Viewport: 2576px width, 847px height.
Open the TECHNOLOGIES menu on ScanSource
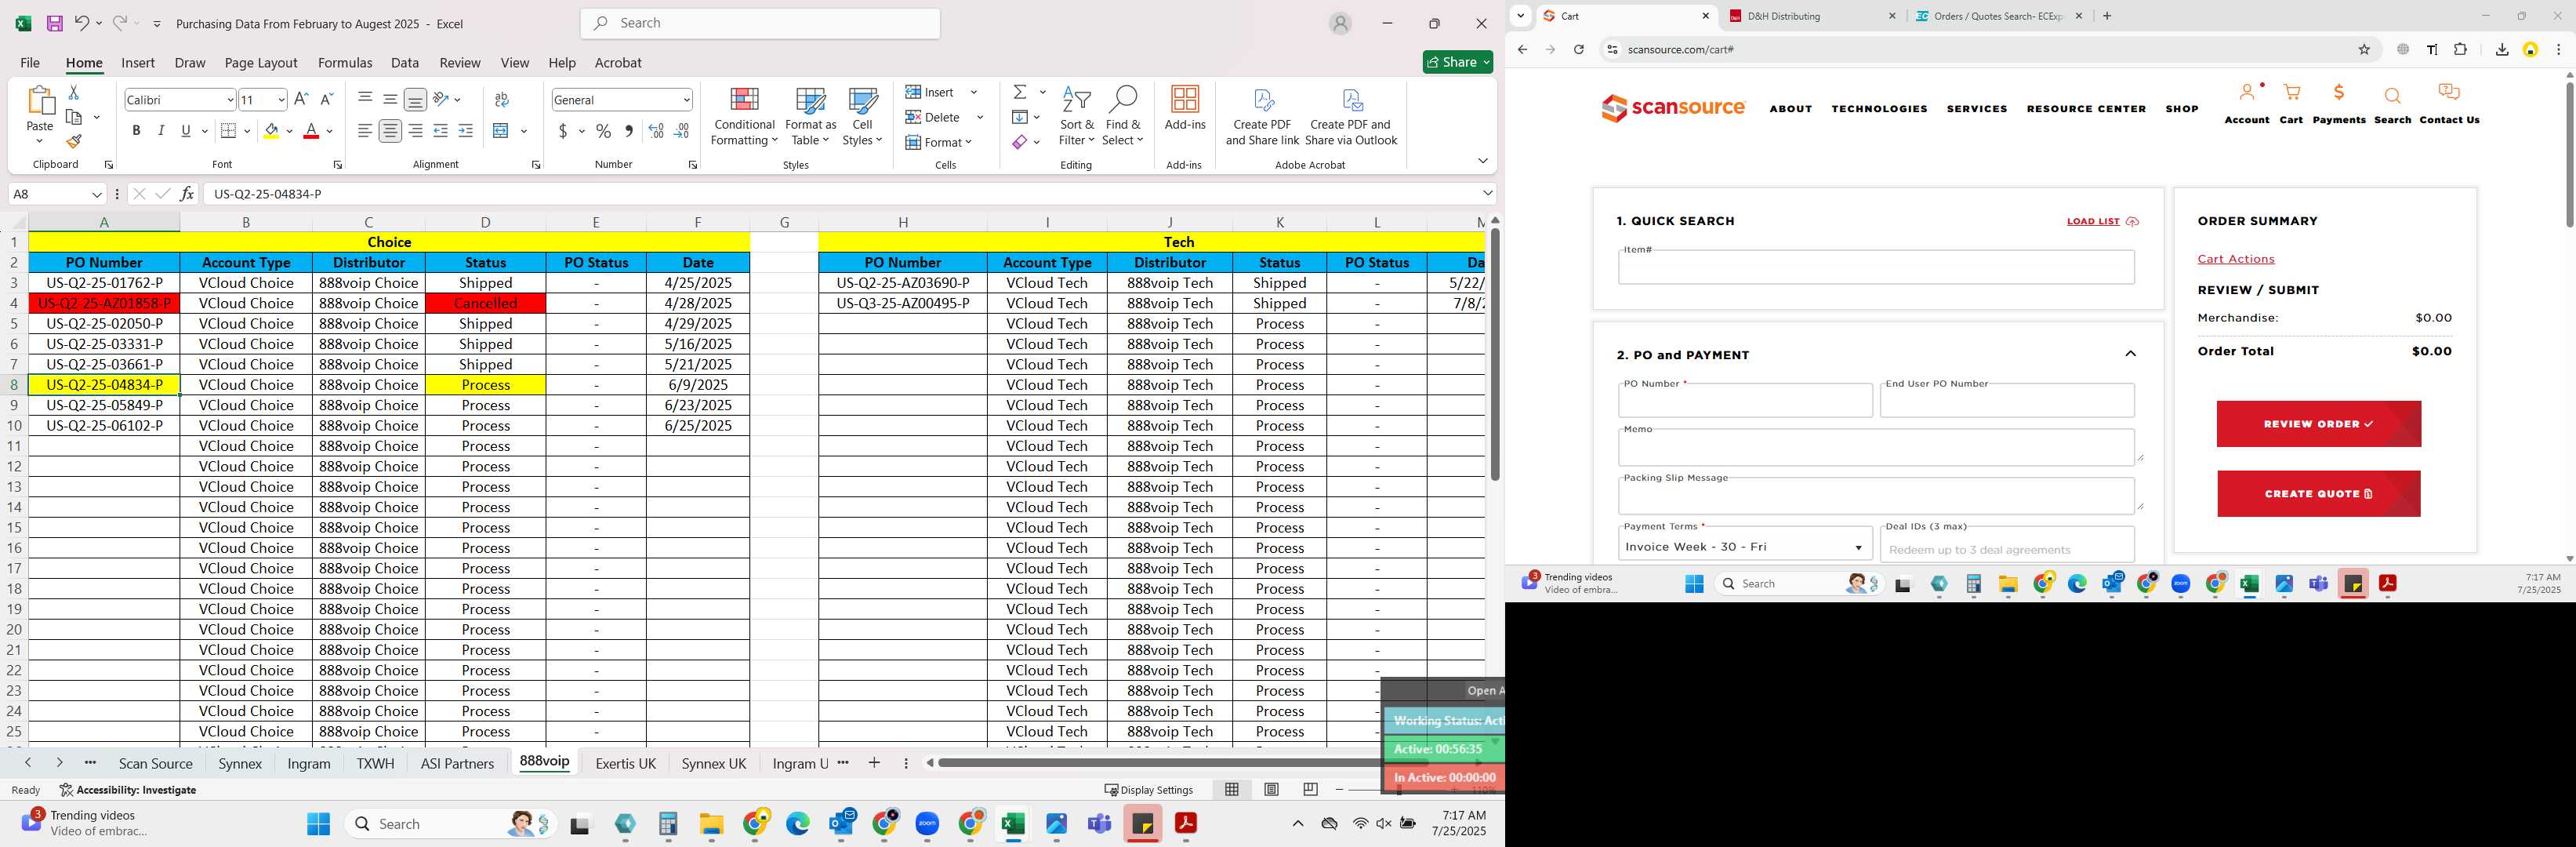(1879, 109)
